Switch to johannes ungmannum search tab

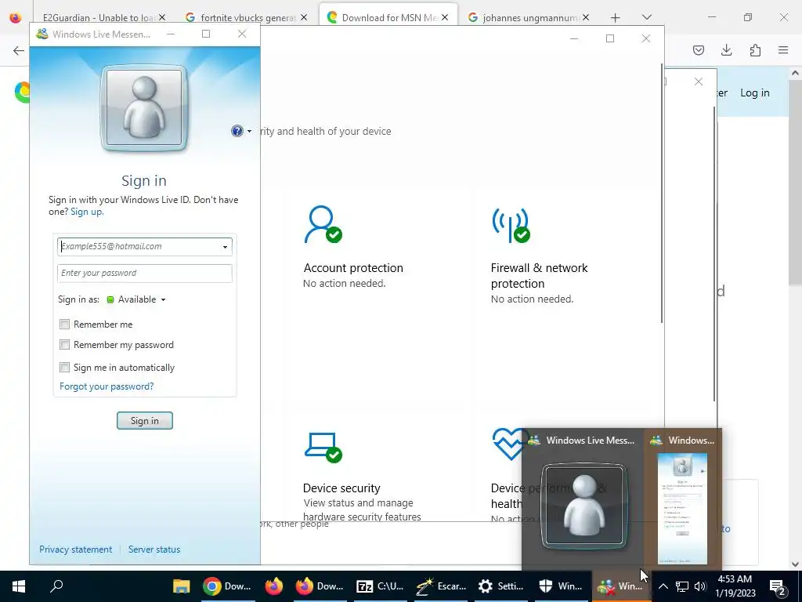coord(527,17)
